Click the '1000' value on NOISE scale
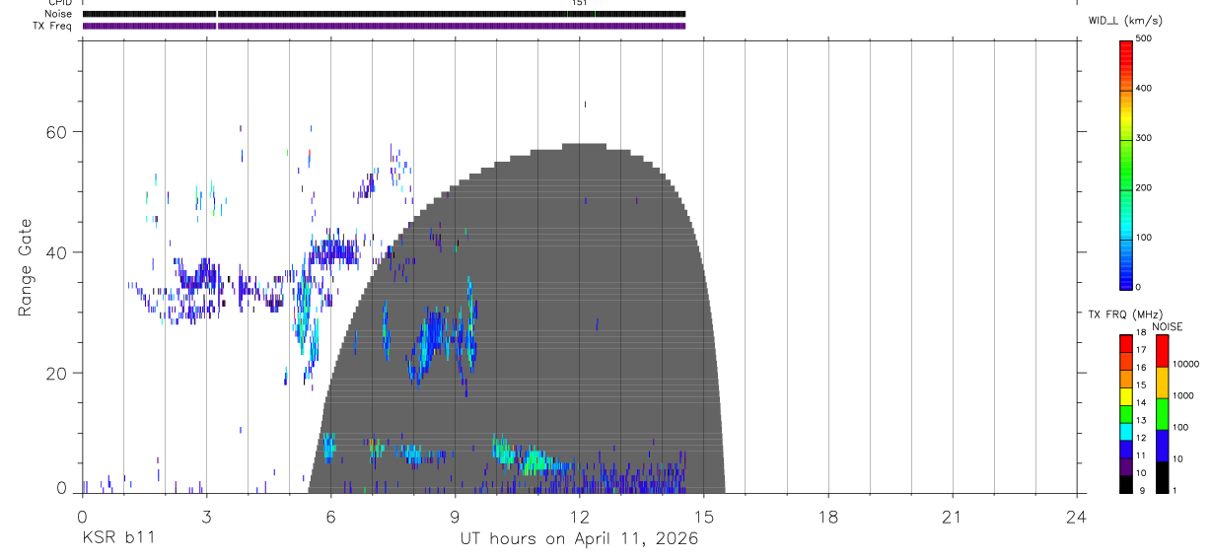This screenshot has height=559, width=1211. [1183, 395]
